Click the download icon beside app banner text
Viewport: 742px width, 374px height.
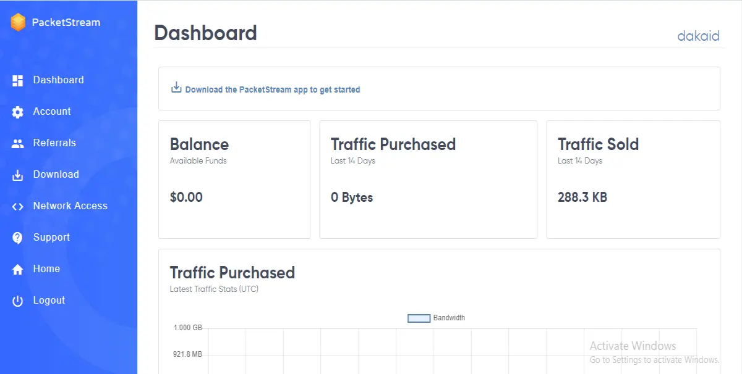coord(176,87)
